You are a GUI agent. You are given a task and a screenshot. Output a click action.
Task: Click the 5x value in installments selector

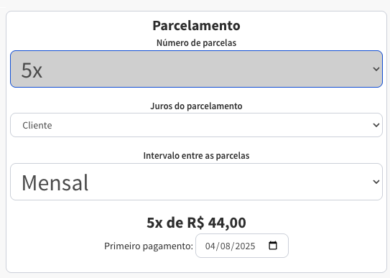click(32, 70)
